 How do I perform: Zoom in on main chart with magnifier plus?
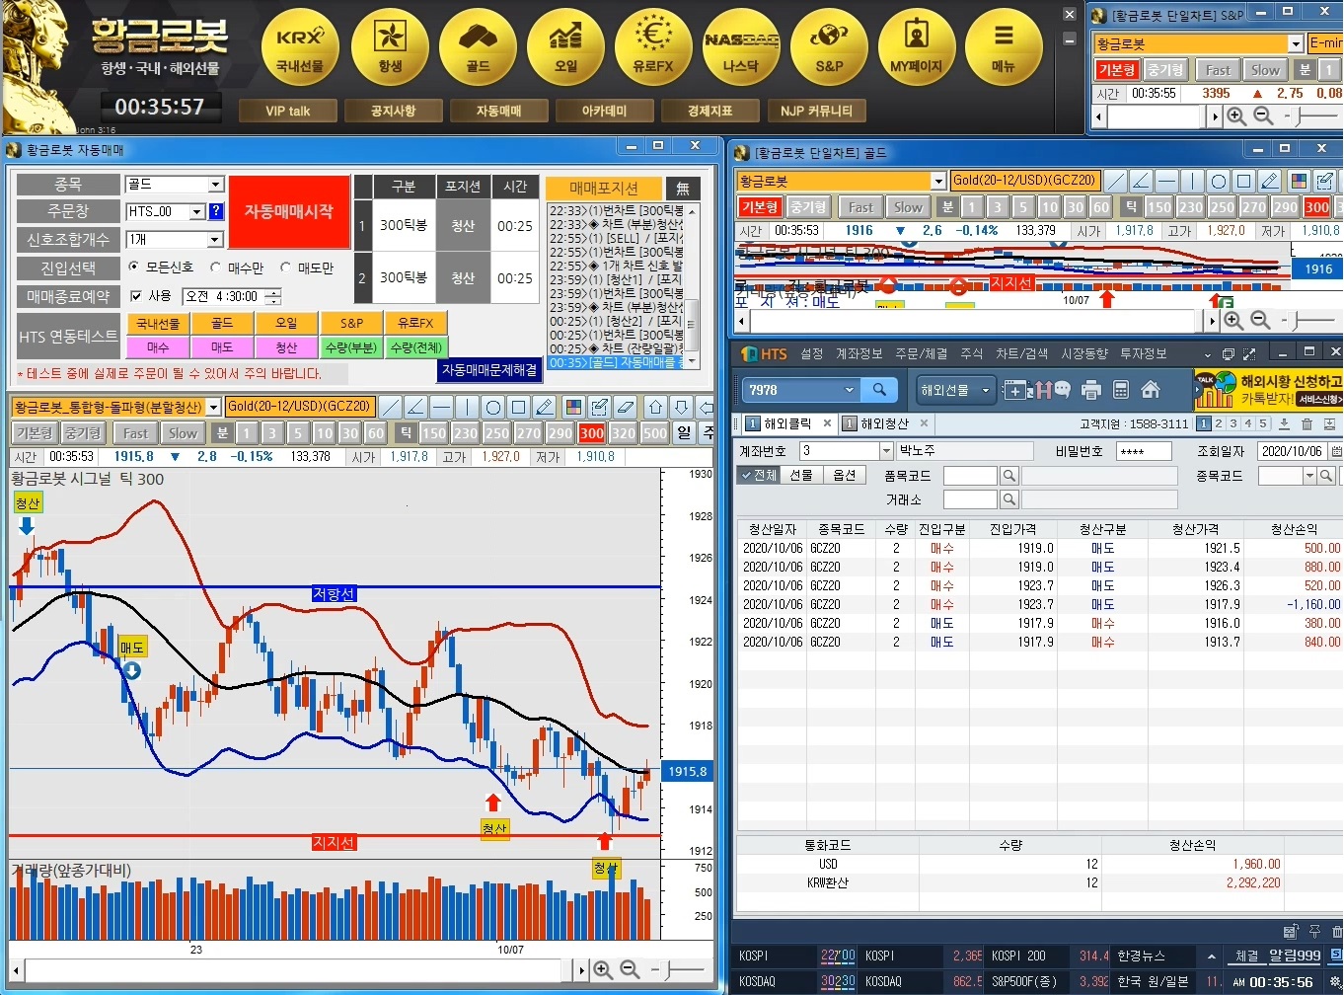coord(603,970)
